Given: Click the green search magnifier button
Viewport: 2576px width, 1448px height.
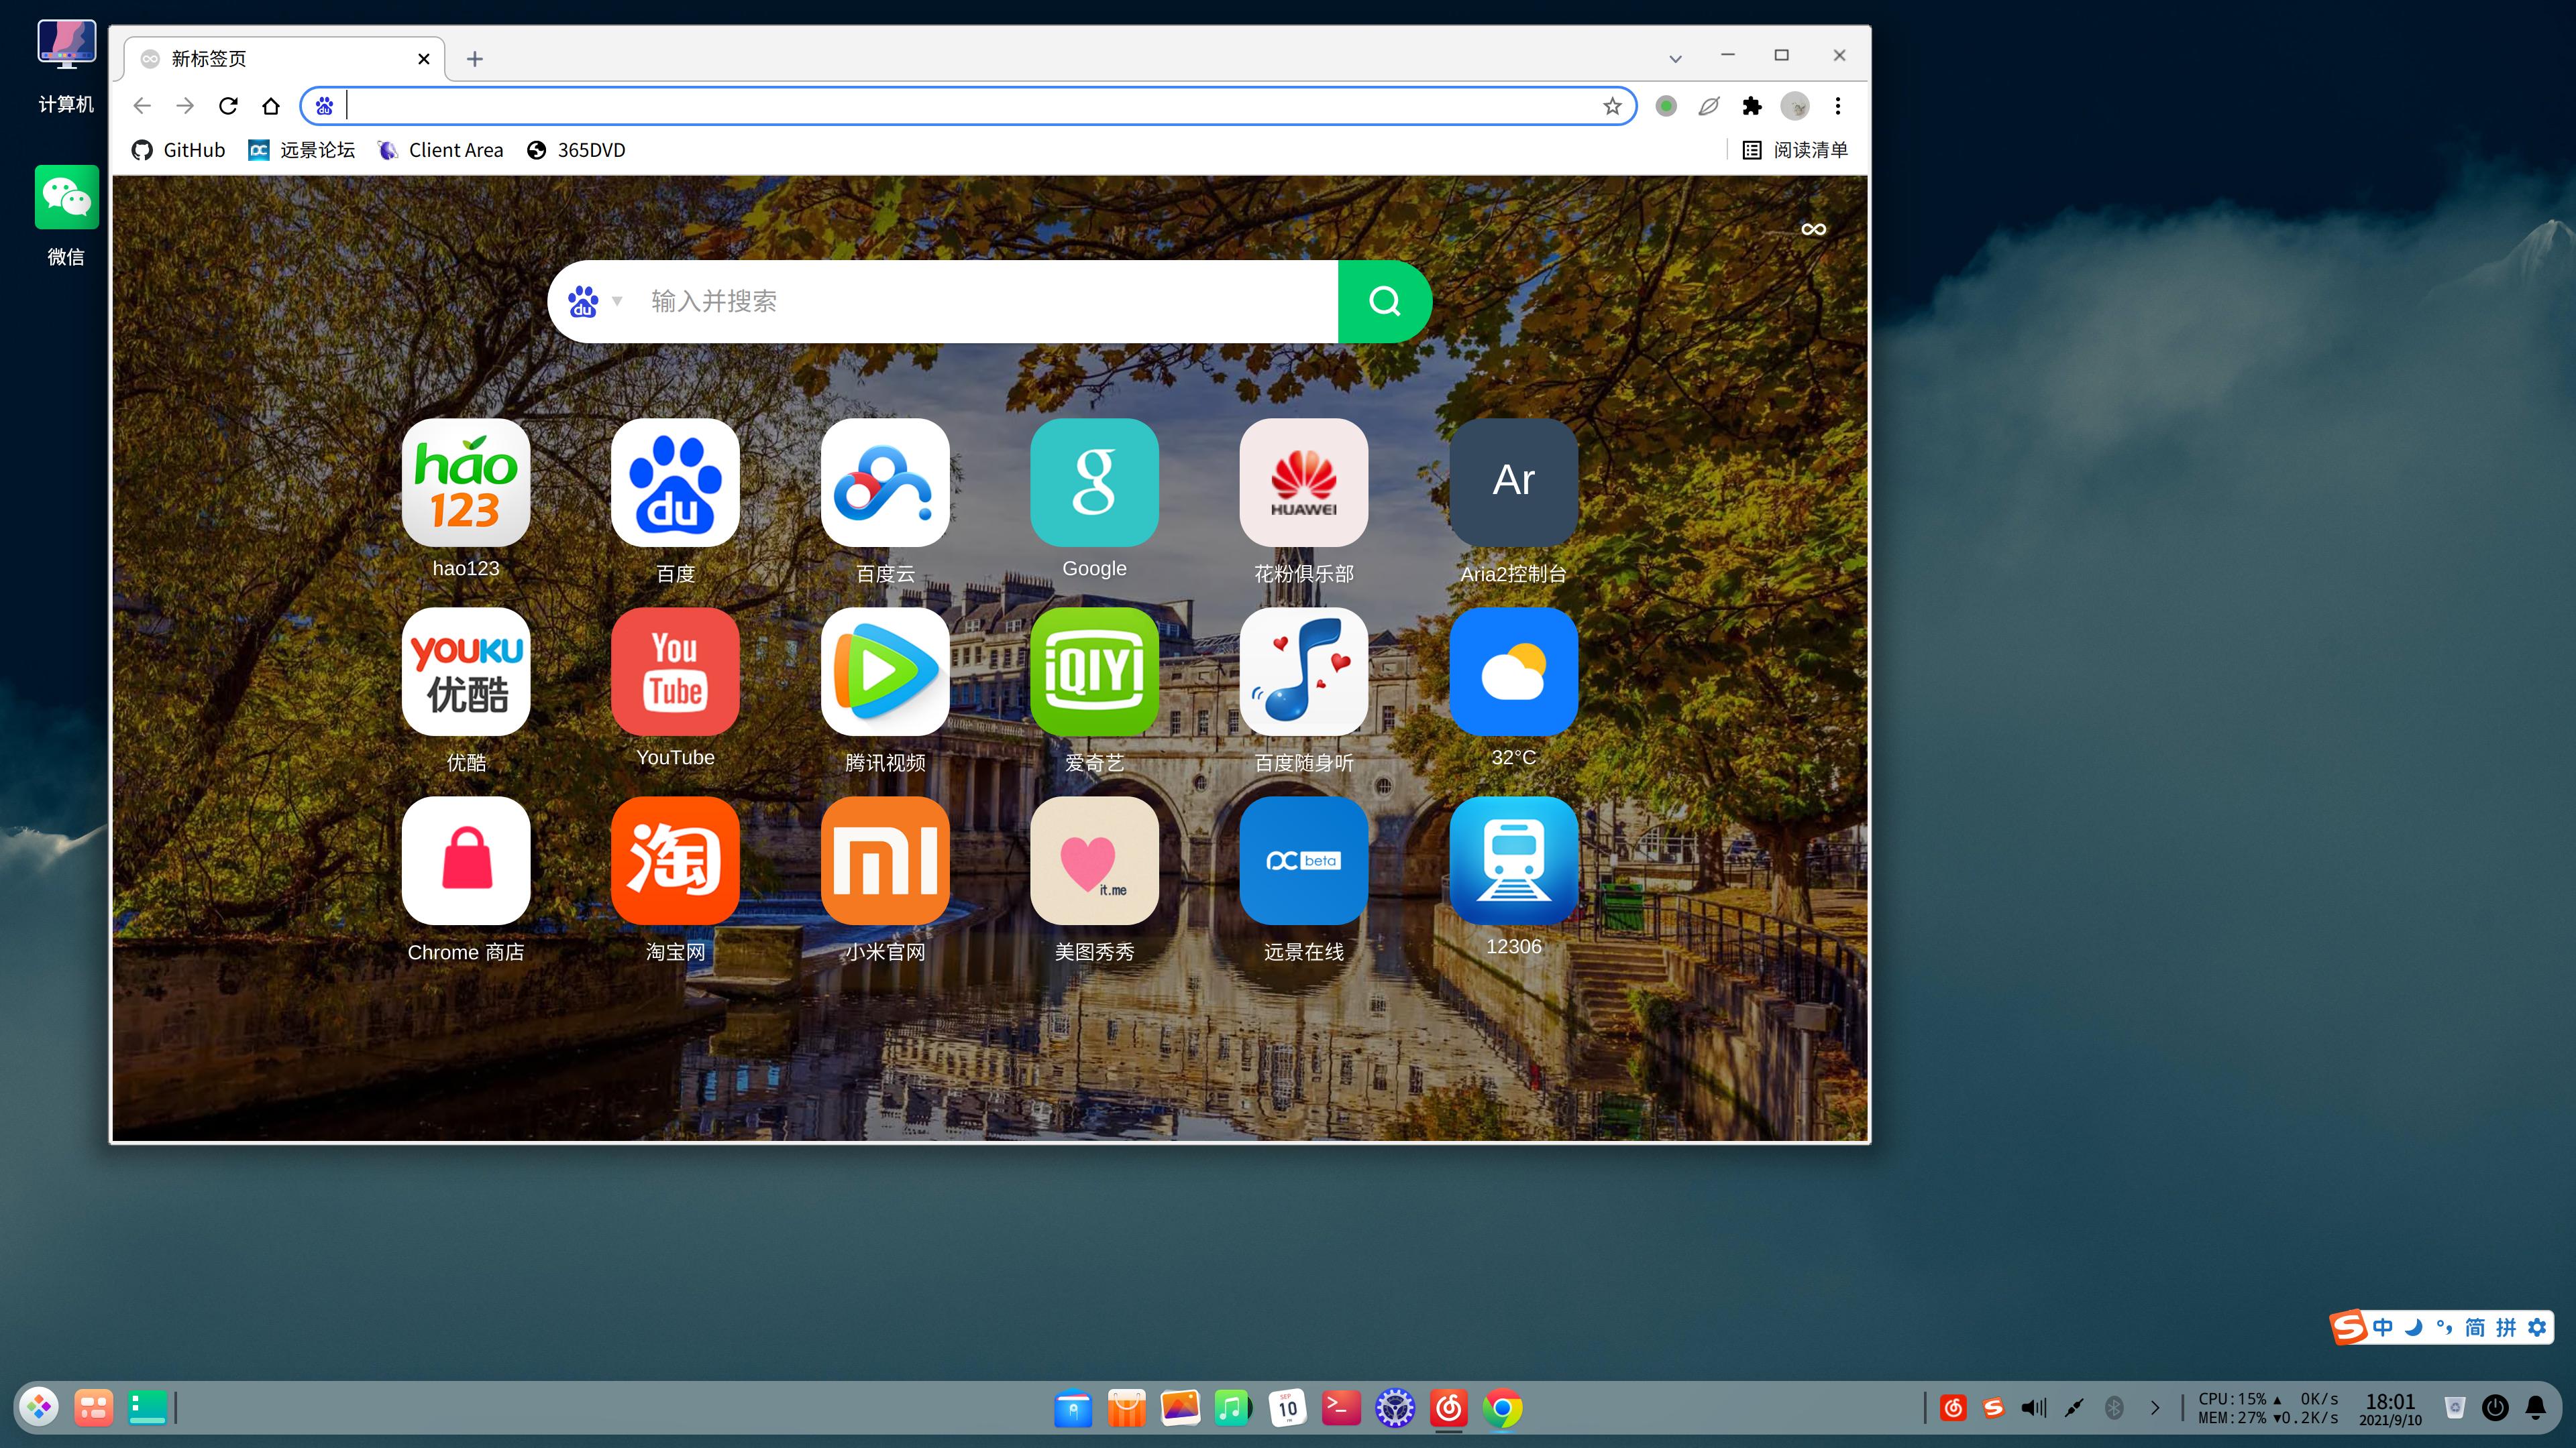Looking at the screenshot, I should 1384,301.
